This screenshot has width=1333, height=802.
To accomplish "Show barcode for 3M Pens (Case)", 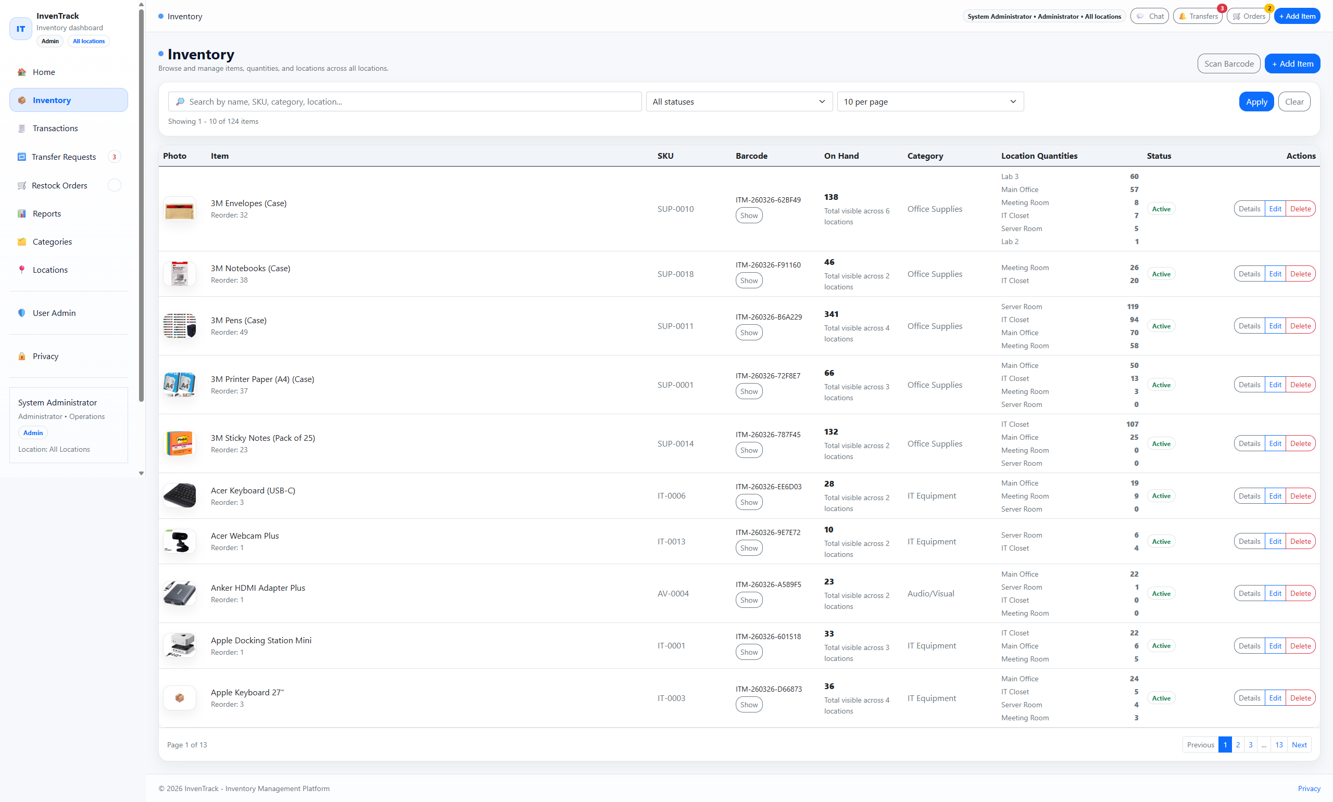I will (749, 332).
